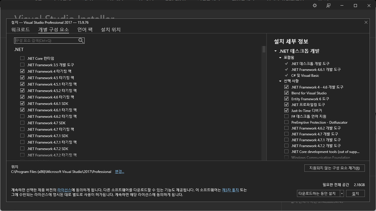Collapse .NET 데스크톱 개발 section
The image size is (376, 211).
[276, 51]
